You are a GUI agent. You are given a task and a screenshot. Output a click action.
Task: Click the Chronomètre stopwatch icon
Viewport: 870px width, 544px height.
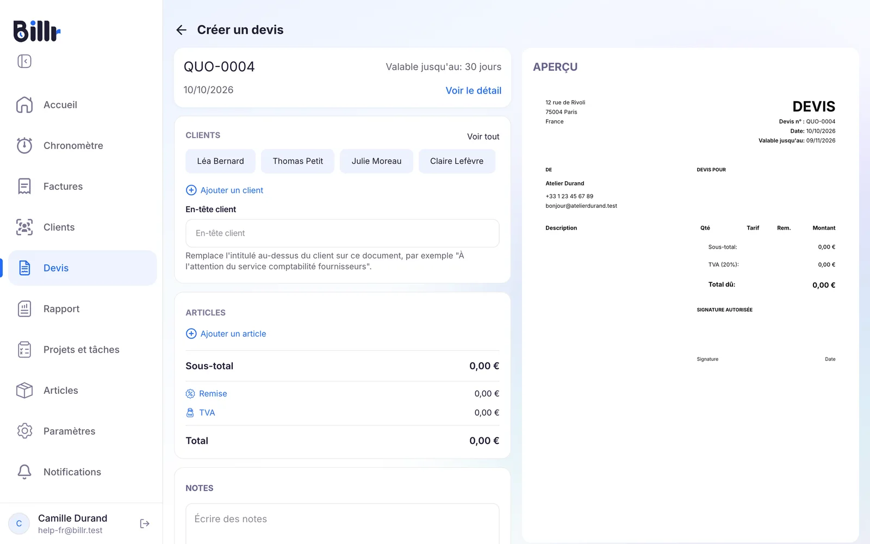tap(24, 145)
